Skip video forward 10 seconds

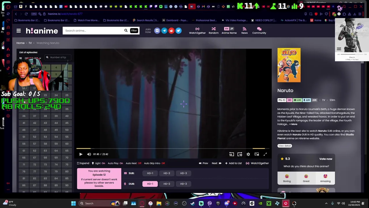(x=240, y=154)
